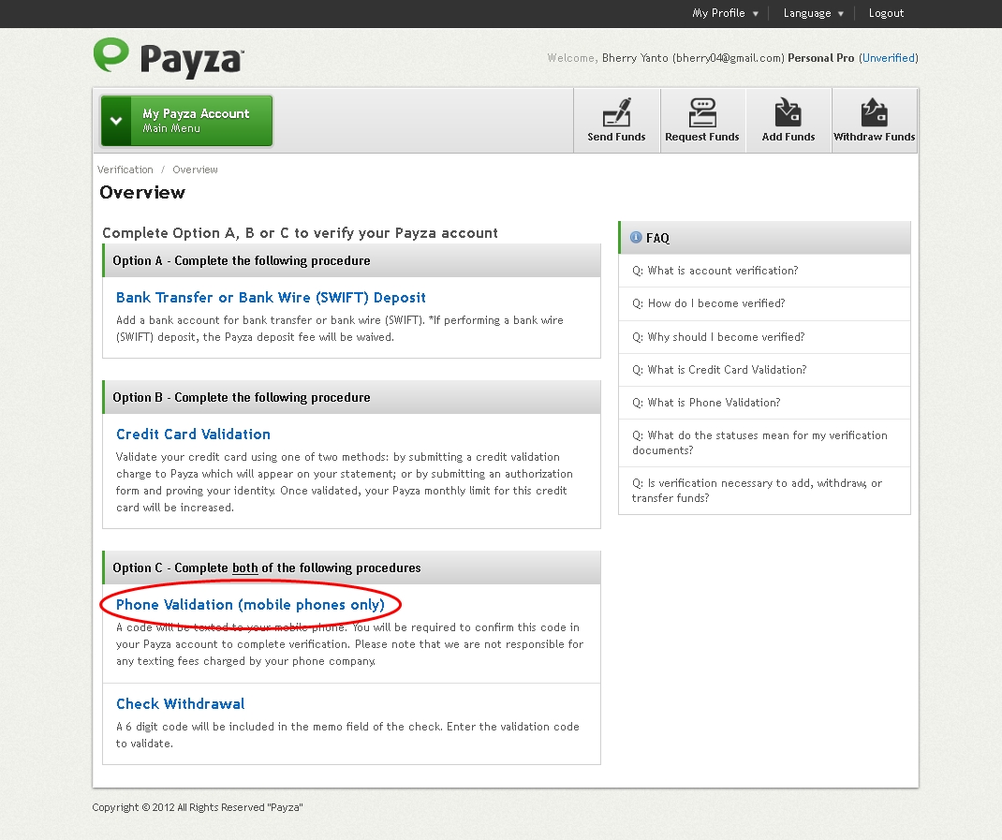Click the Overview breadcrumb
The height and width of the screenshot is (840, 1002).
195,169
